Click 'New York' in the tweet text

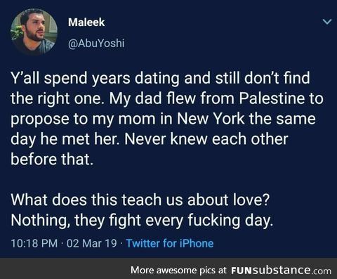click(x=211, y=119)
